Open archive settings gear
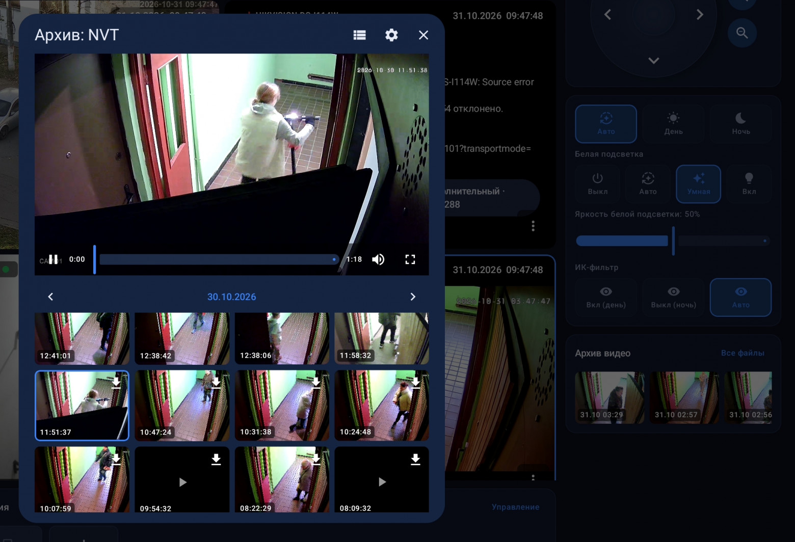 [391, 35]
